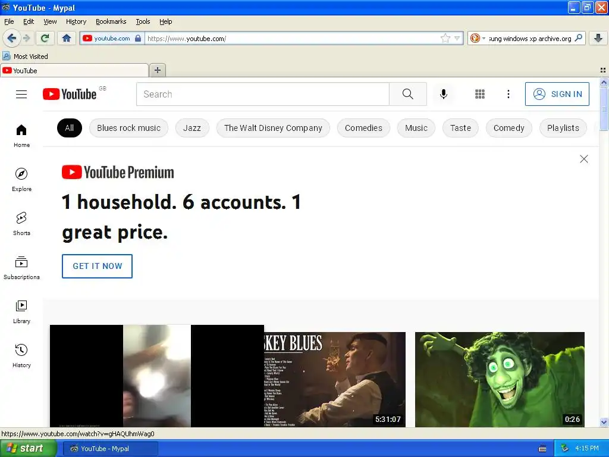The image size is (609, 457).
Task: Click the vertical scrollbar thumb
Action: point(604,109)
